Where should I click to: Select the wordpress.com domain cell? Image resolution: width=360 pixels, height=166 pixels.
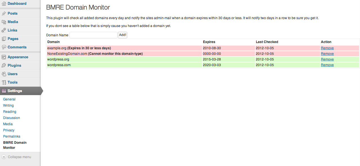(x=124, y=65)
